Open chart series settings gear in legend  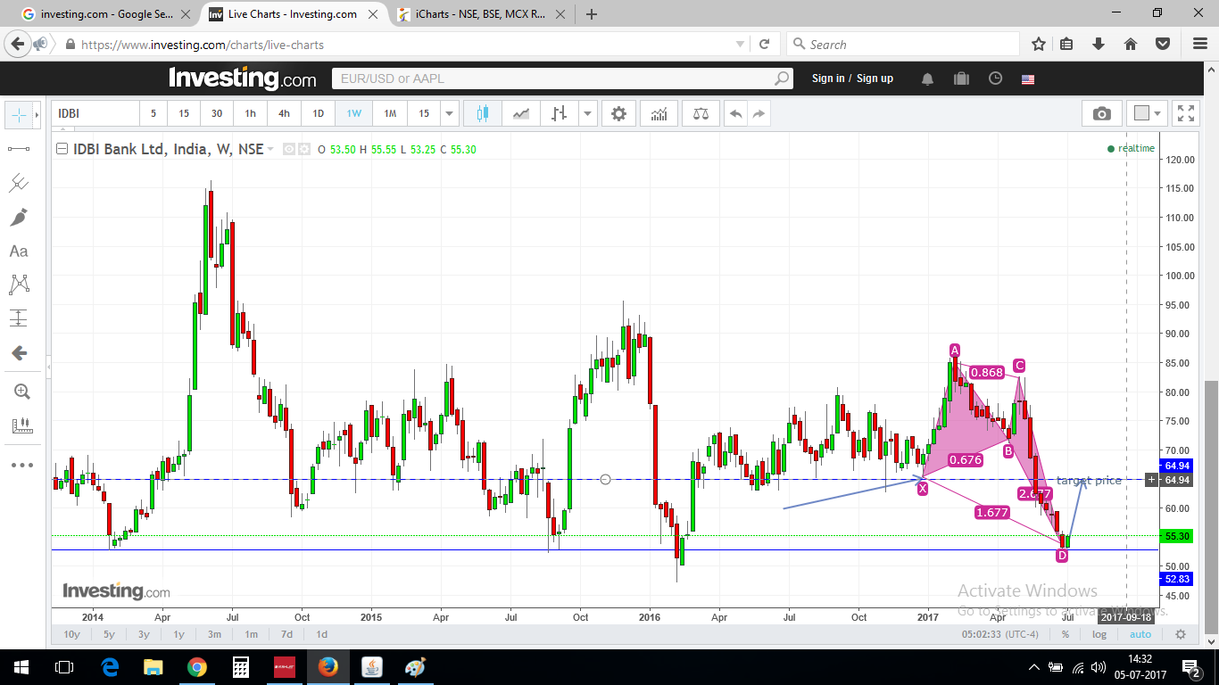[x=303, y=149]
